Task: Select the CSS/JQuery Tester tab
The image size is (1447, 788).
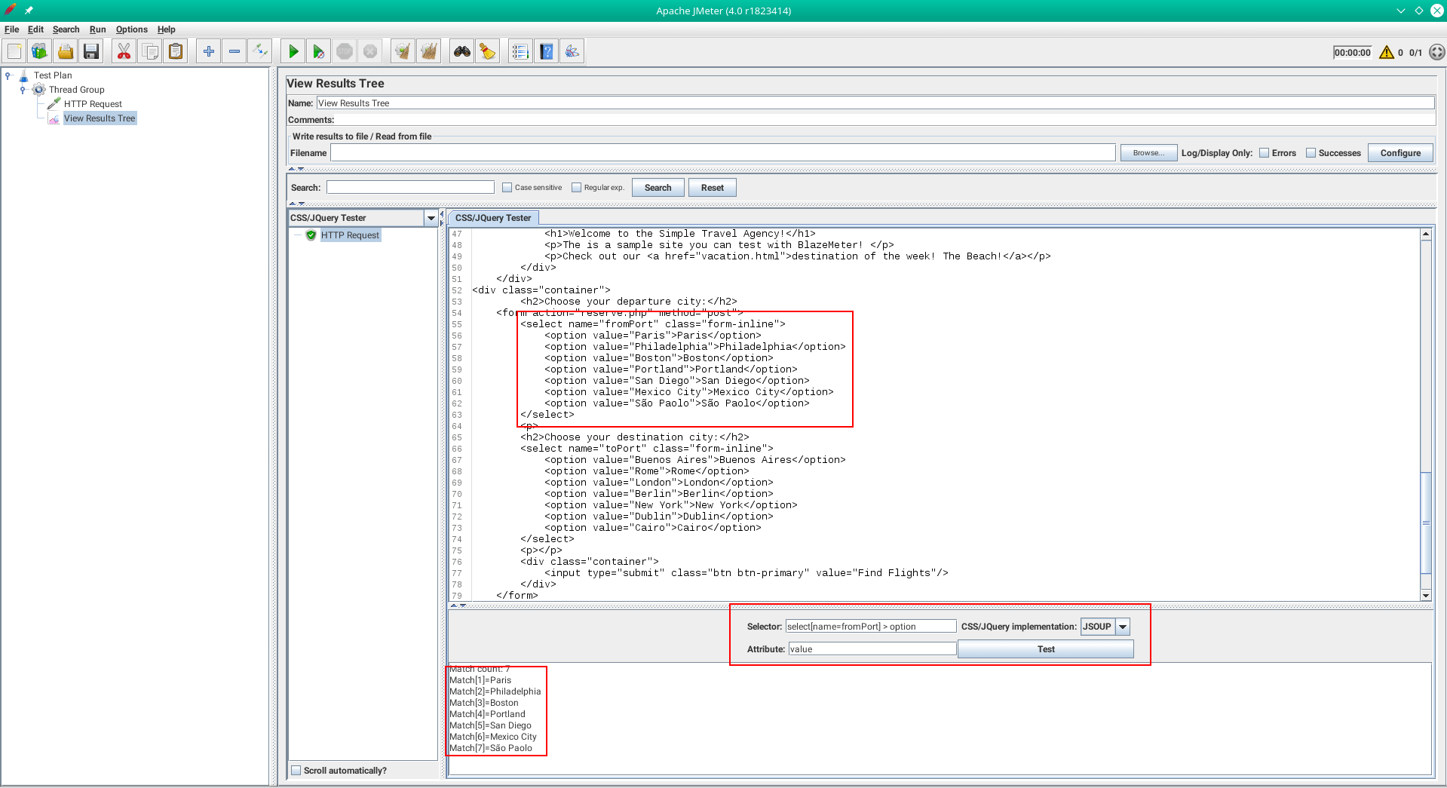Action: [493, 218]
